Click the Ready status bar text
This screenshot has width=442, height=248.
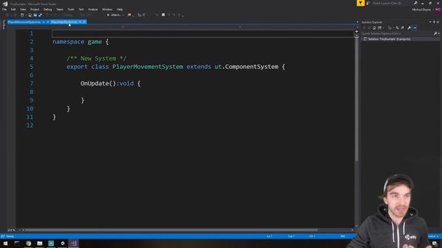click(x=10, y=236)
